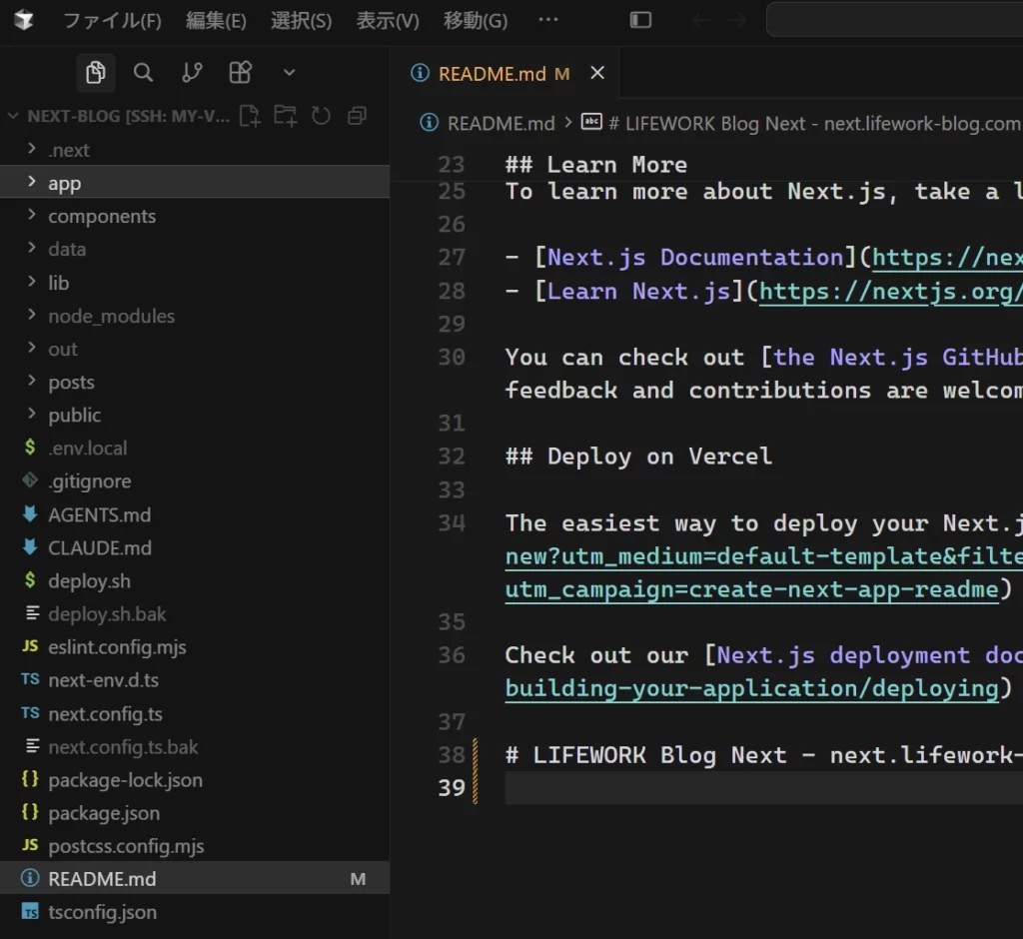1023x939 pixels.
Task: Click line number 39 in the gutter
Action: click(452, 788)
